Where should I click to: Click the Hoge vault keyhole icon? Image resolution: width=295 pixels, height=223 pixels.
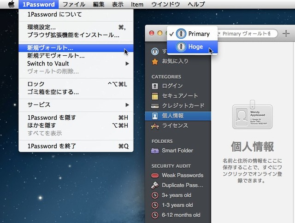coord(181,47)
